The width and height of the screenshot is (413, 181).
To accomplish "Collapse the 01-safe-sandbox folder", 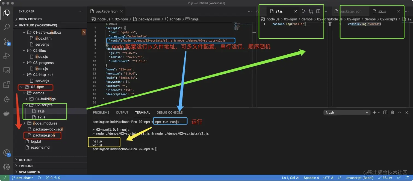I will pos(47,32).
